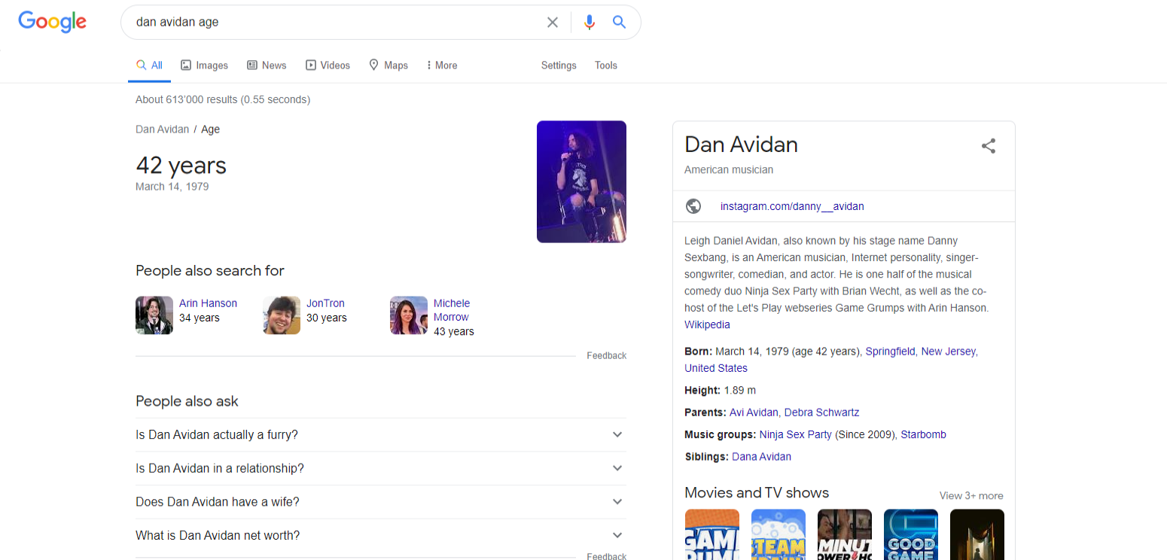
Task: Expand 'Is Dan Avidan actually a furry?'
Action: click(381, 435)
